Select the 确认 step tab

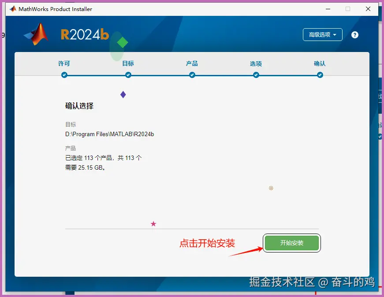[320, 63]
